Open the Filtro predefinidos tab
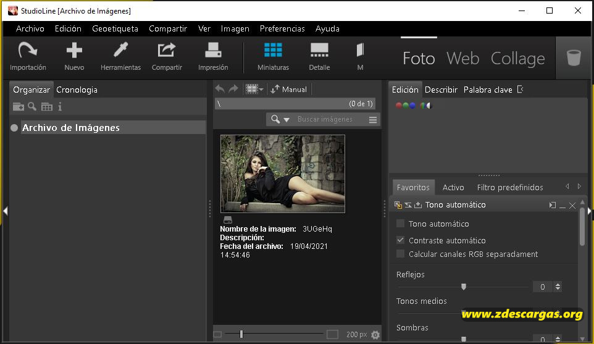This screenshot has width=594, height=344. tap(510, 188)
